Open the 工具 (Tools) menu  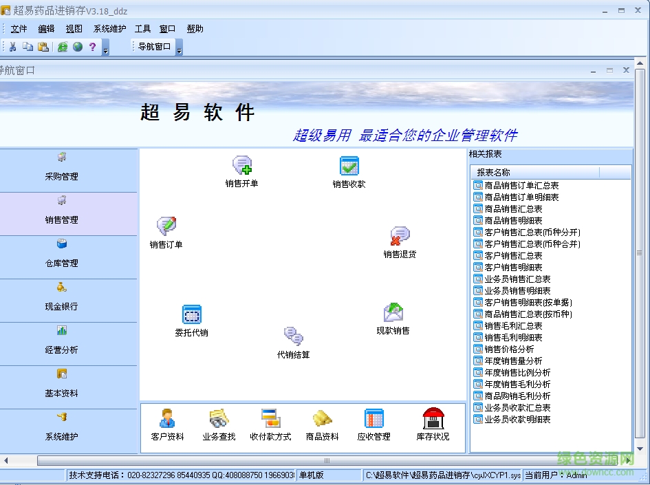(x=142, y=28)
